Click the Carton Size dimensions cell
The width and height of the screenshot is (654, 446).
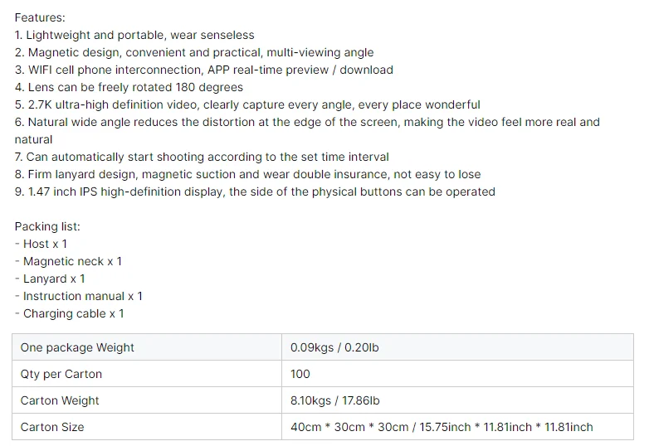[x=442, y=427]
